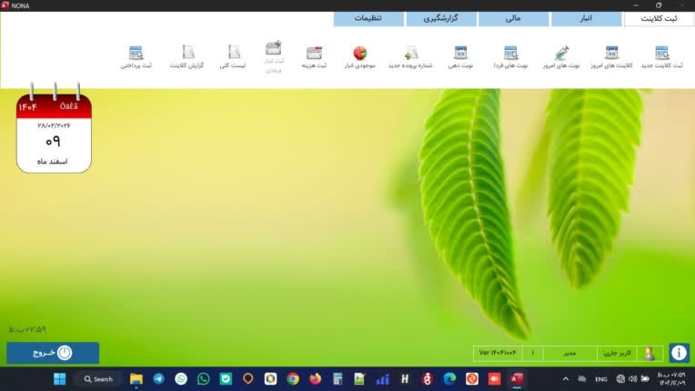Create شماره پرونده جدید (new file number)
Image resolution: width=695 pixels, height=391 pixels.
(x=410, y=56)
